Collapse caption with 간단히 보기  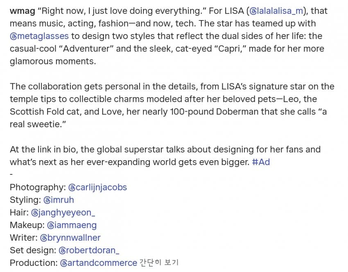(159, 263)
